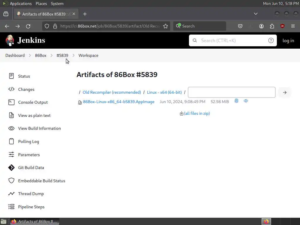Submit path with the arrow button

285,92
